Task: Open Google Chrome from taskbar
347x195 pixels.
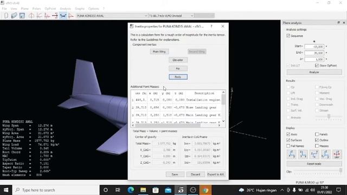Action: [x=205, y=190]
